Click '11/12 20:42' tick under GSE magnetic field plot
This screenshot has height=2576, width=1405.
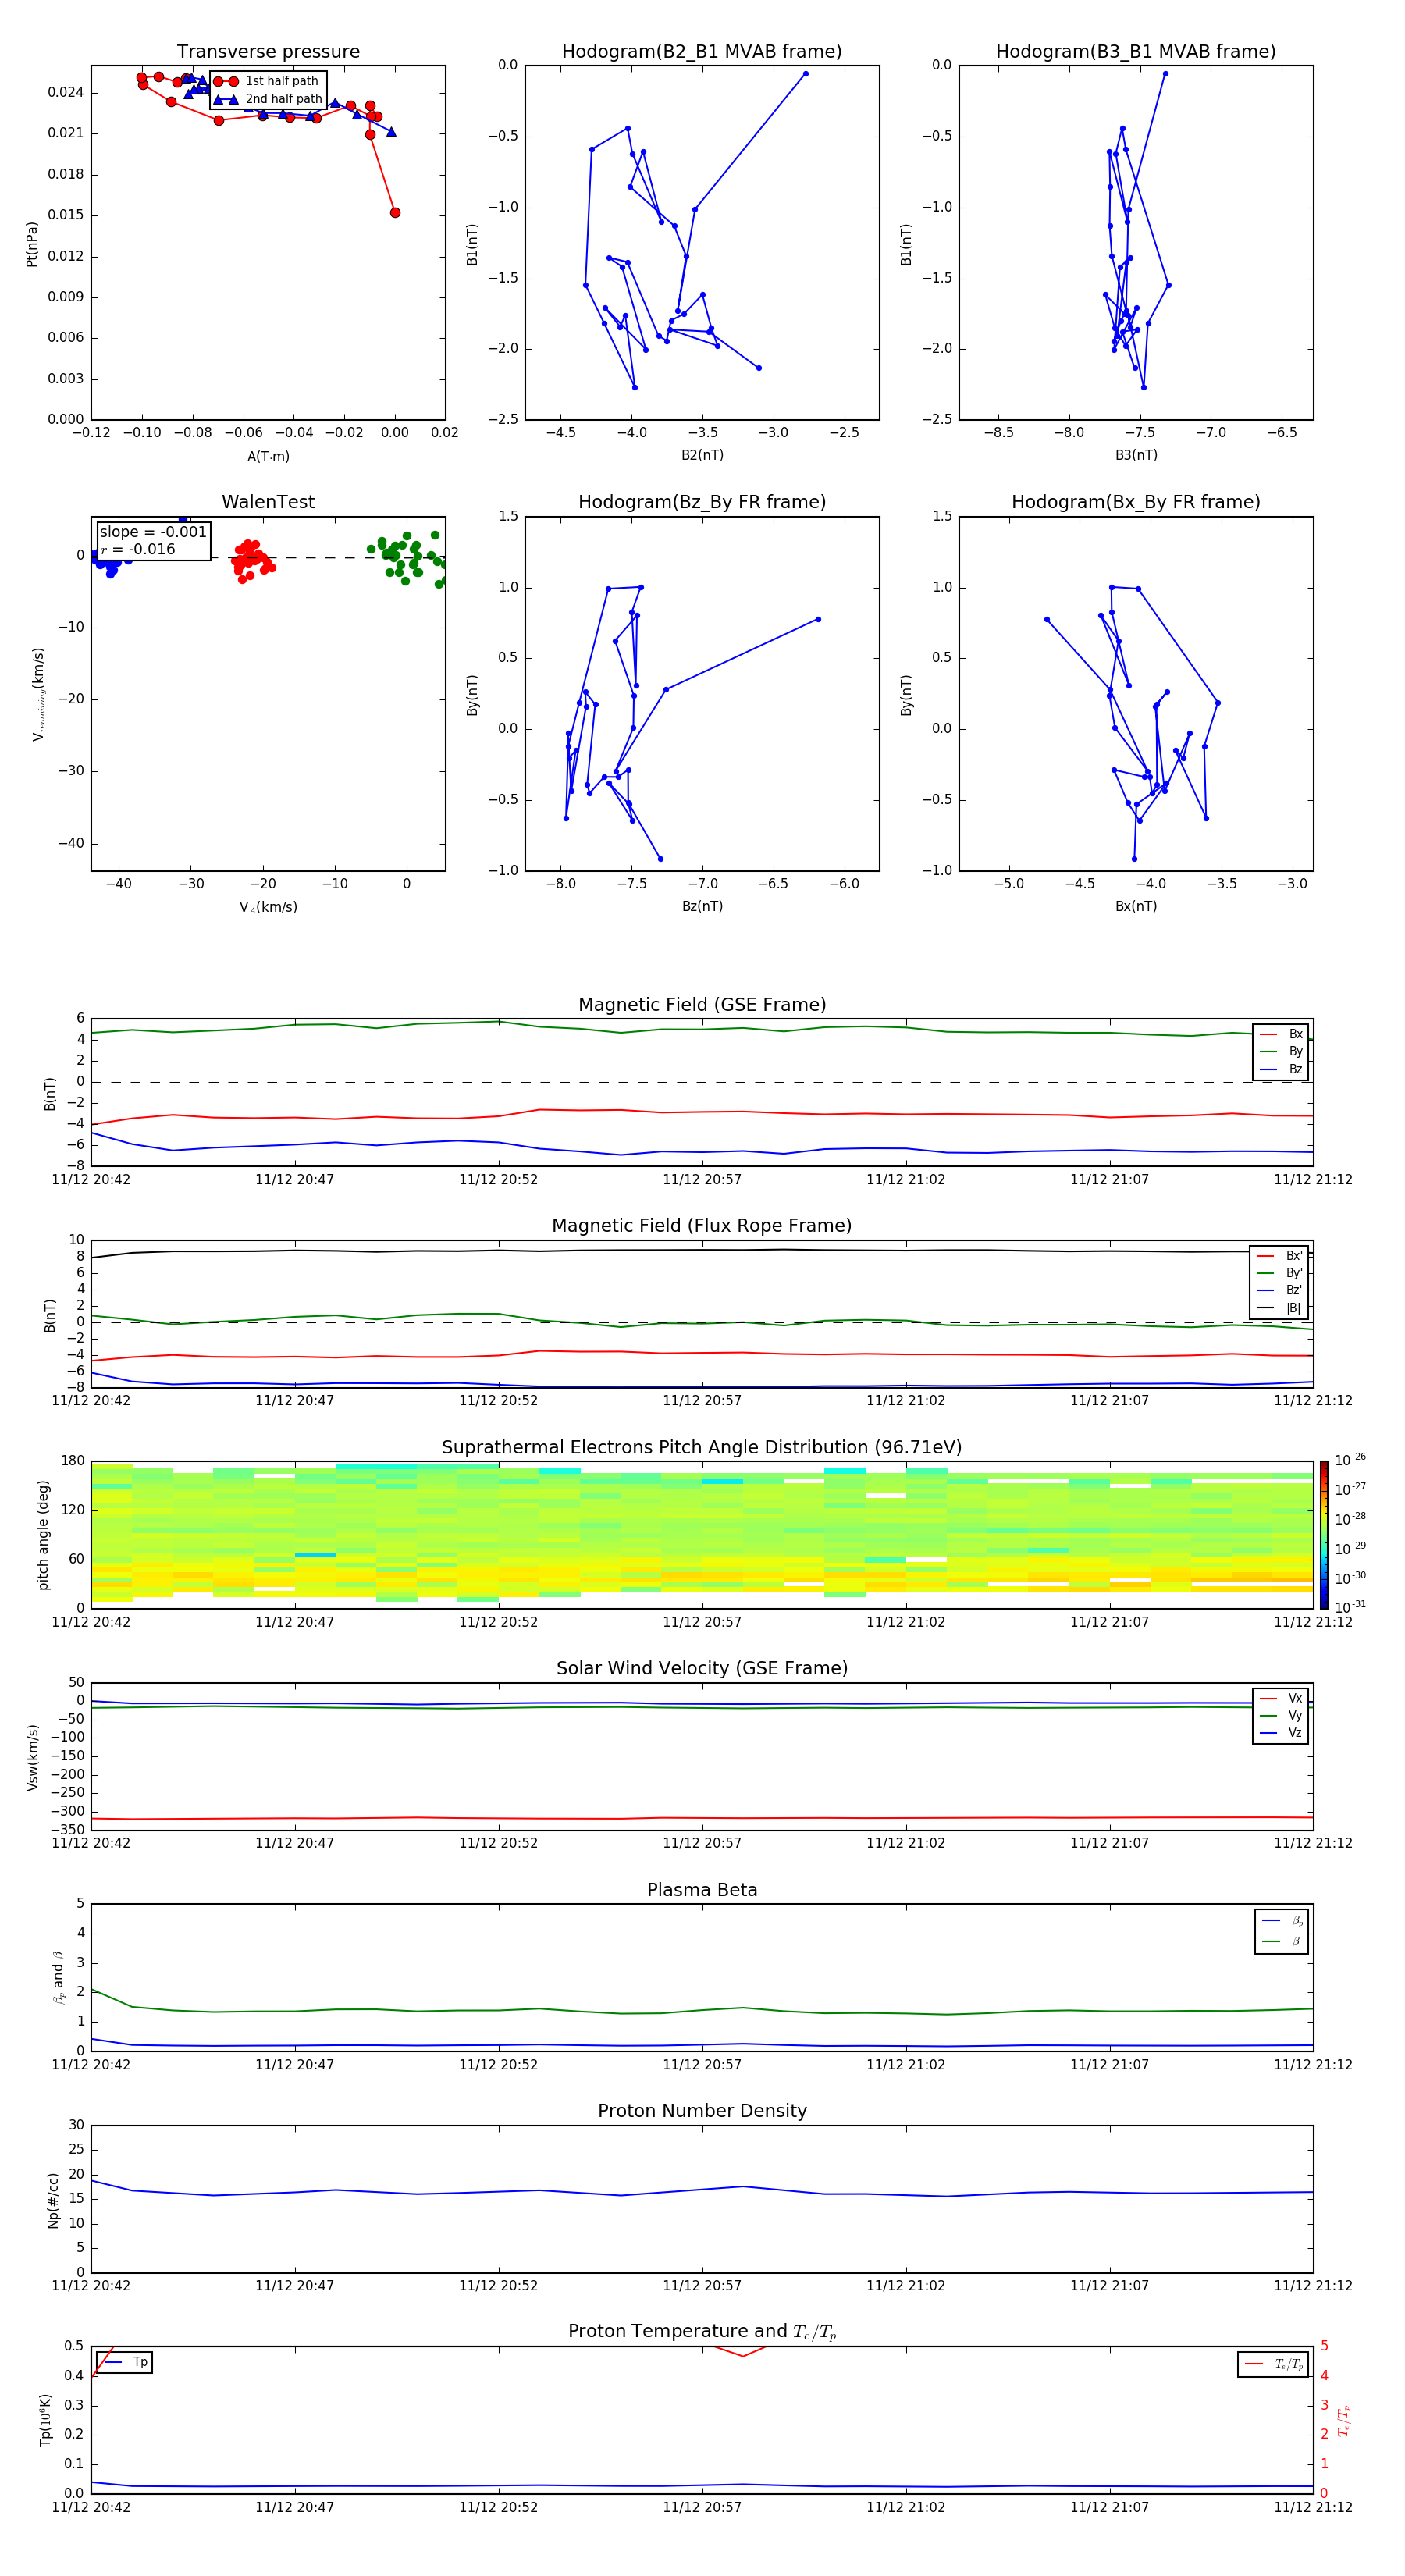pos(91,1179)
